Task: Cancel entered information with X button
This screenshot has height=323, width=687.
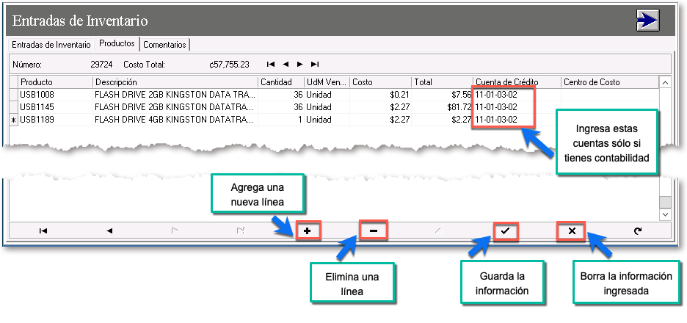Action: click(x=572, y=231)
